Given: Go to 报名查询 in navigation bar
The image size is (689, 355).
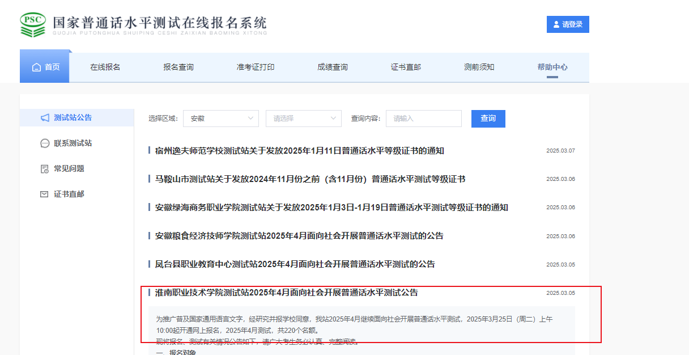Looking at the screenshot, I should [x=178, y=67].
